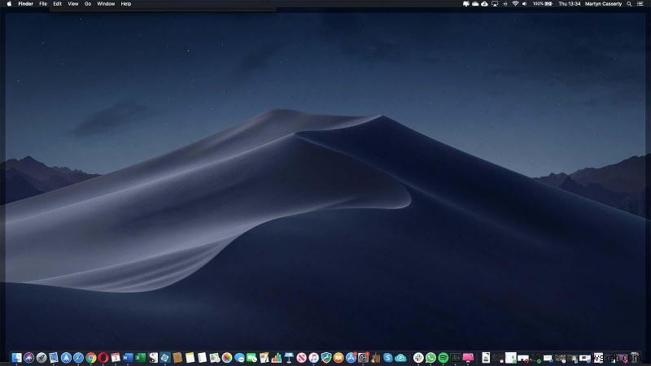This screenshot has height=366, width=651.
Task: Open Safari compass icon in dock
Action: pyautogui.click(x=78, y=358)
